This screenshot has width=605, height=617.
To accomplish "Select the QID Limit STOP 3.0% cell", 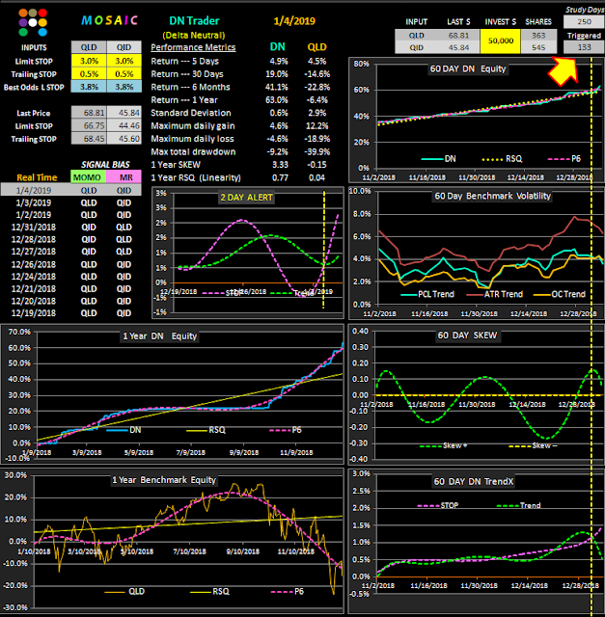I will tap(124, 61).
